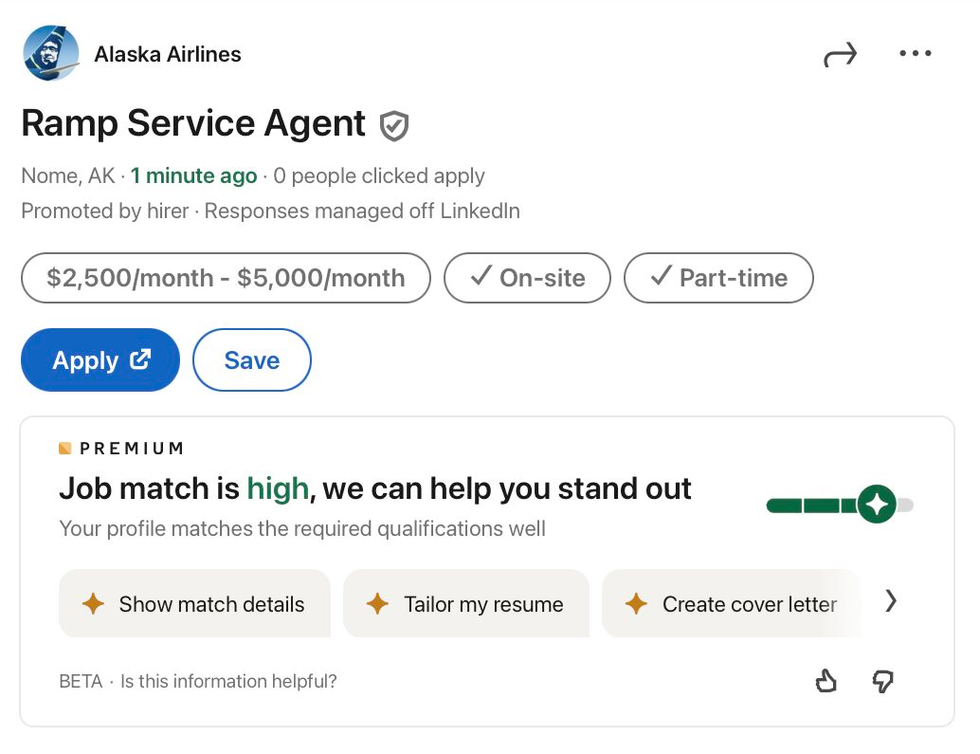Image resolution: width=980 pixels, height=754 pixels.
Task: Open the Create cover letter option
Action: [x=732, y=604]
